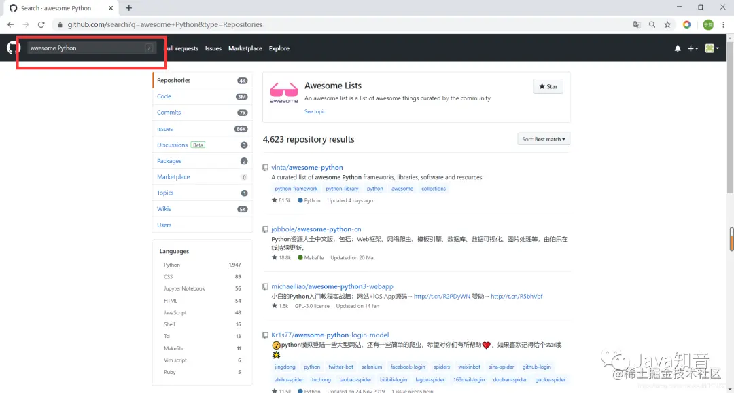Viewport: 734px width, 393px height.
Task: Click the twitter-bot topic tag
Action: point(340,367)
